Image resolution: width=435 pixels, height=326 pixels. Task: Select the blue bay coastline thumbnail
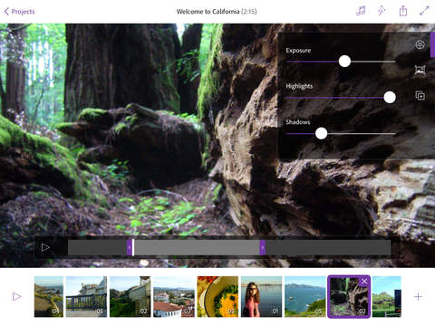pos(305,297)
